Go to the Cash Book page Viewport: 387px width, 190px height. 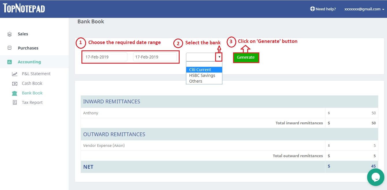pos(32,83)
